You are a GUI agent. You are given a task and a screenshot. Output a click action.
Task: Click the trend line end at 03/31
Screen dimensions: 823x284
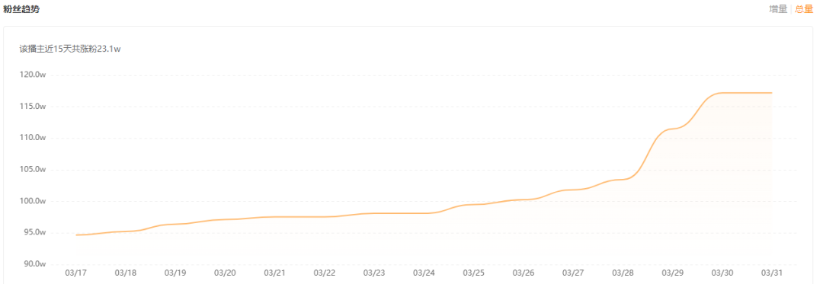(771, 93)
